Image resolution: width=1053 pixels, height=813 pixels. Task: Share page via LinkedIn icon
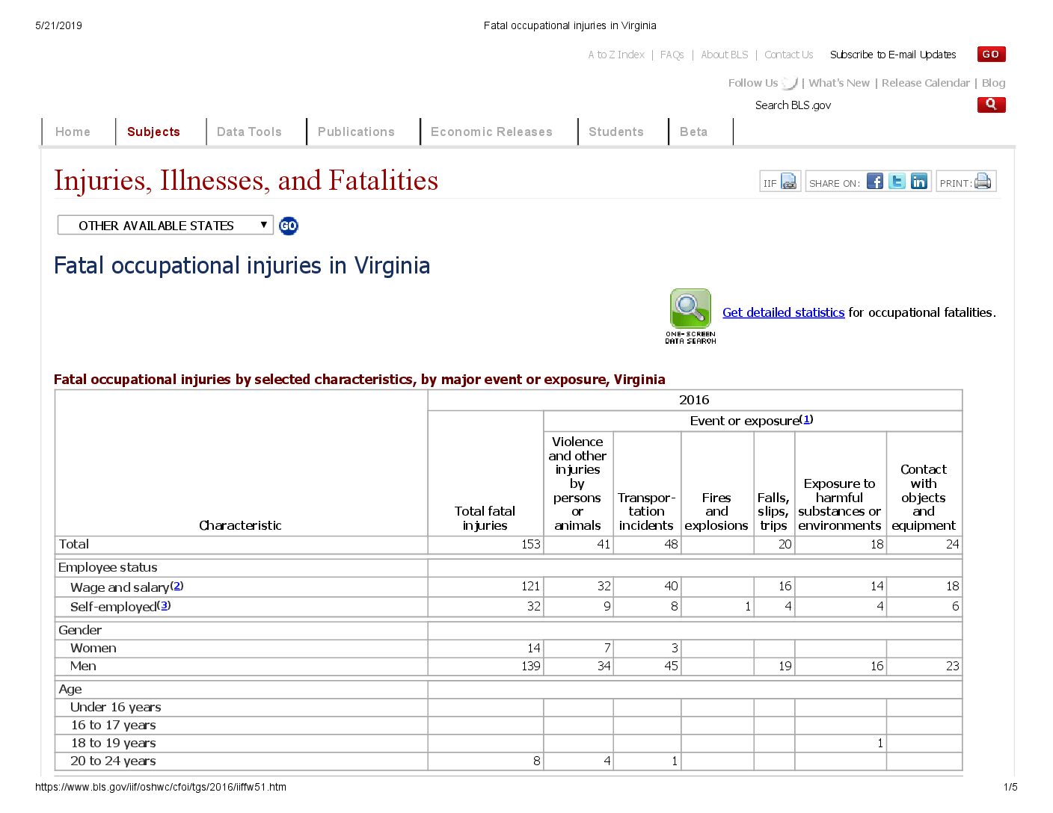918,182
